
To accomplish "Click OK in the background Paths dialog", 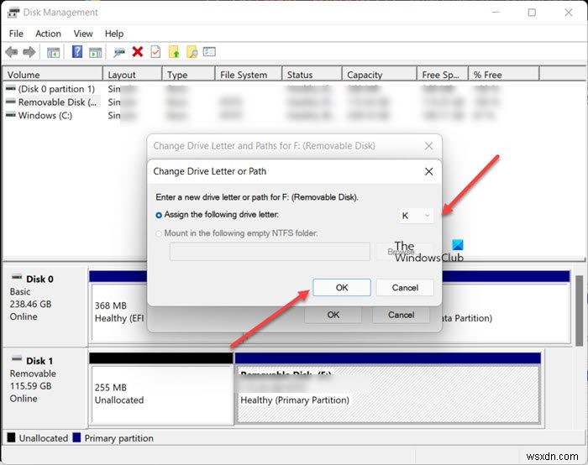I will click(x=333, y=315).
